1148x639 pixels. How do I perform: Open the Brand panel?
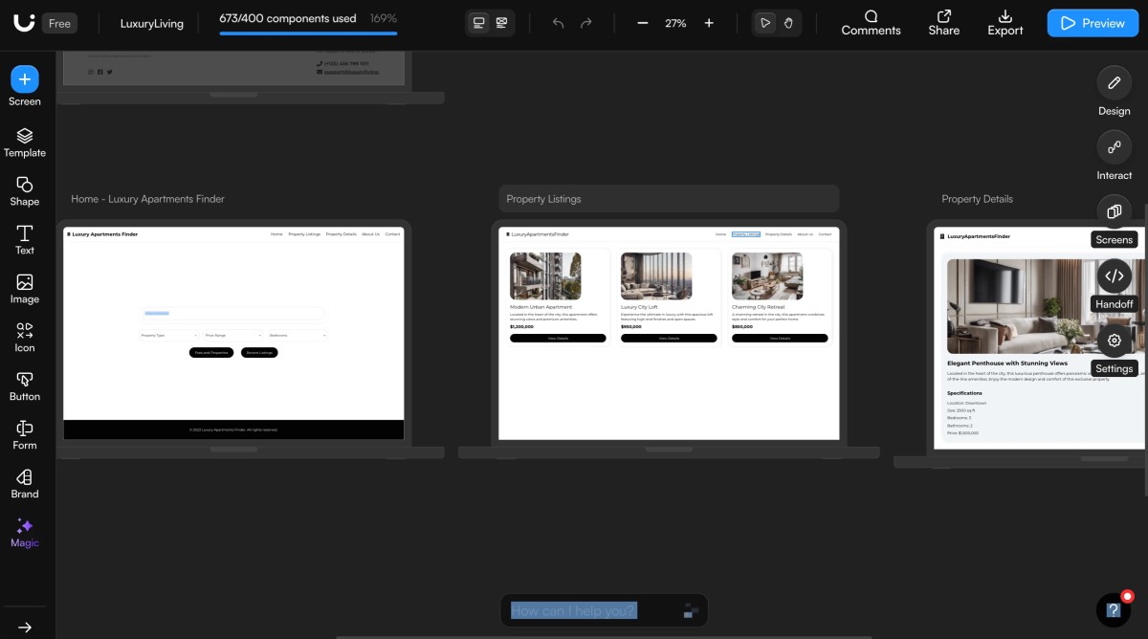(x=25, y=483)
